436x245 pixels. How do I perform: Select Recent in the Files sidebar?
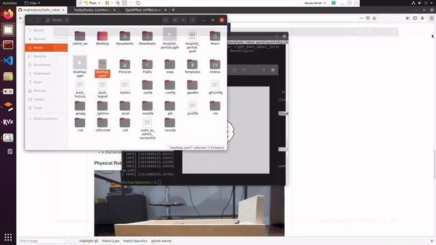point(46,30)
